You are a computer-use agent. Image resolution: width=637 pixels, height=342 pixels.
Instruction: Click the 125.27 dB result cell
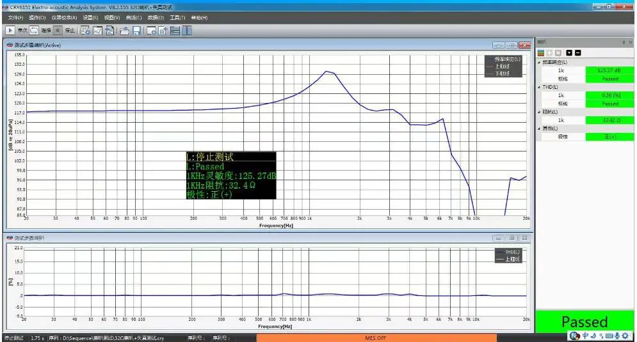[x=609, y=70]
